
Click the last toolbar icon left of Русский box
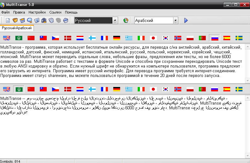point(66,20)
